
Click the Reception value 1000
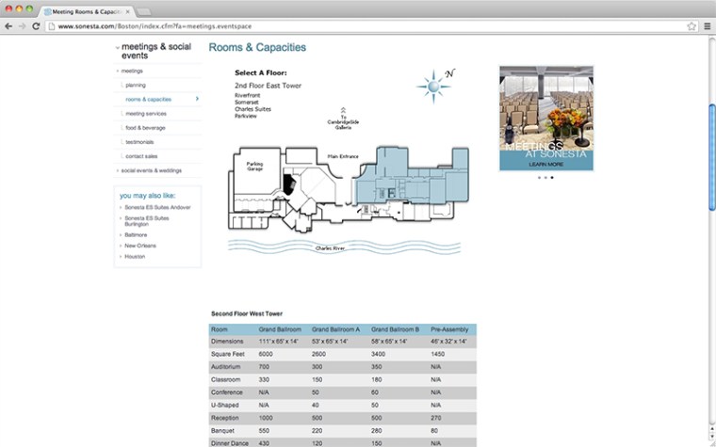coord(266,418)
